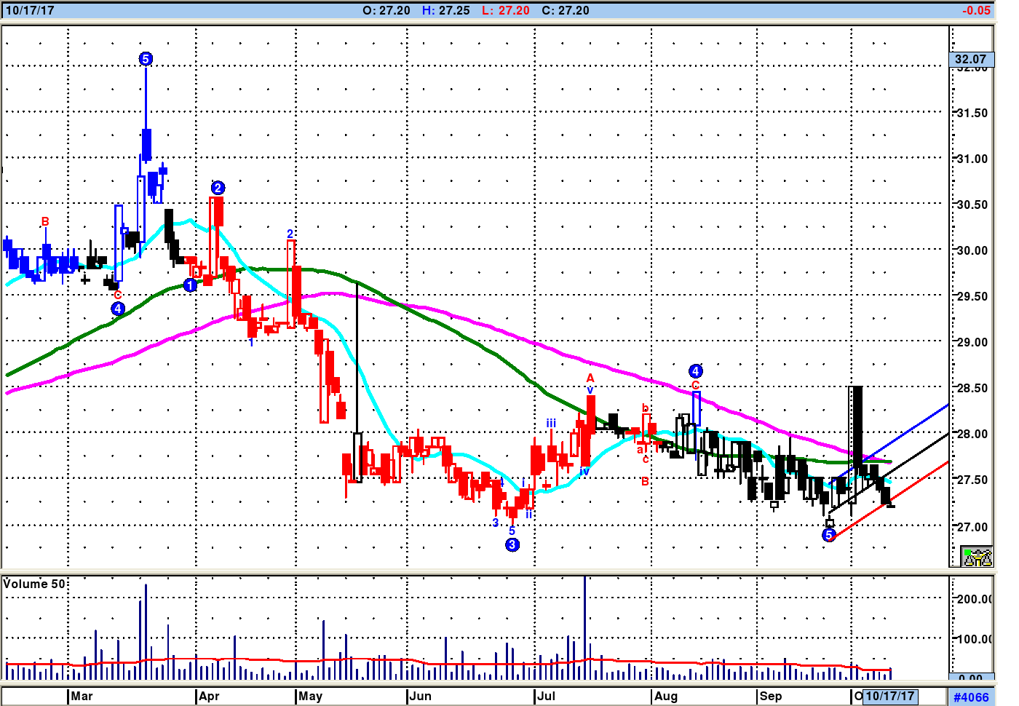The width and height of the screenshot is (1019, 706).
Task: Click the circled wave 1 marker on the green average line
Action: click(x=190, y=285)
